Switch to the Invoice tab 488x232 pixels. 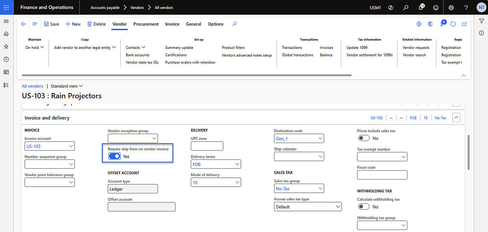[x=172, y=24]
